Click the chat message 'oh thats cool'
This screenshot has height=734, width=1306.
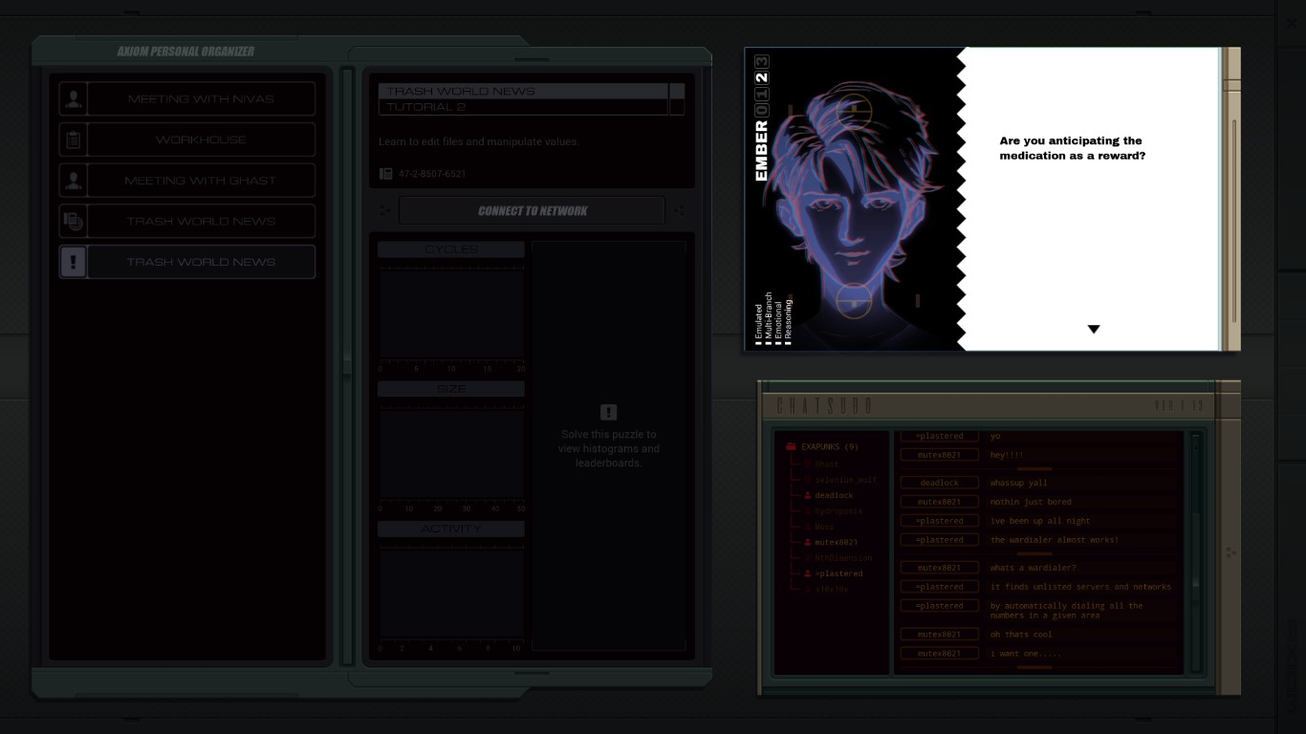coord(1021,634)
